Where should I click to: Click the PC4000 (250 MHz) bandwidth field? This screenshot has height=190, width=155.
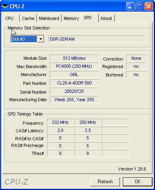[x=74, y=66]
